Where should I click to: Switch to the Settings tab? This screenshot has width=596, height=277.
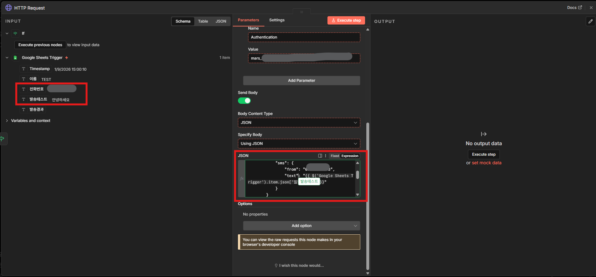coord(276,20)
